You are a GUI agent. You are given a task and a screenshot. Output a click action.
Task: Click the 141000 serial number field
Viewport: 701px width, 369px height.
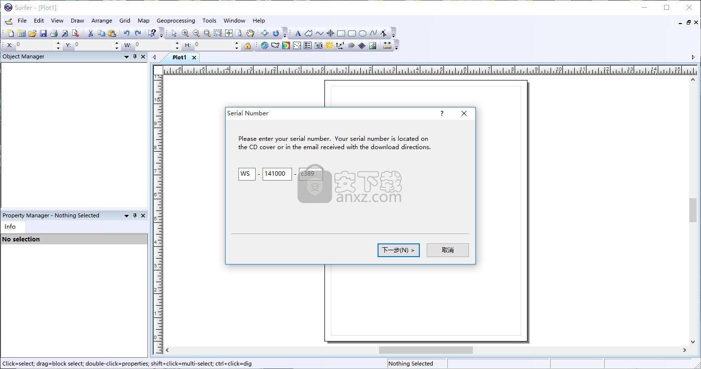[x=277, y=174]
